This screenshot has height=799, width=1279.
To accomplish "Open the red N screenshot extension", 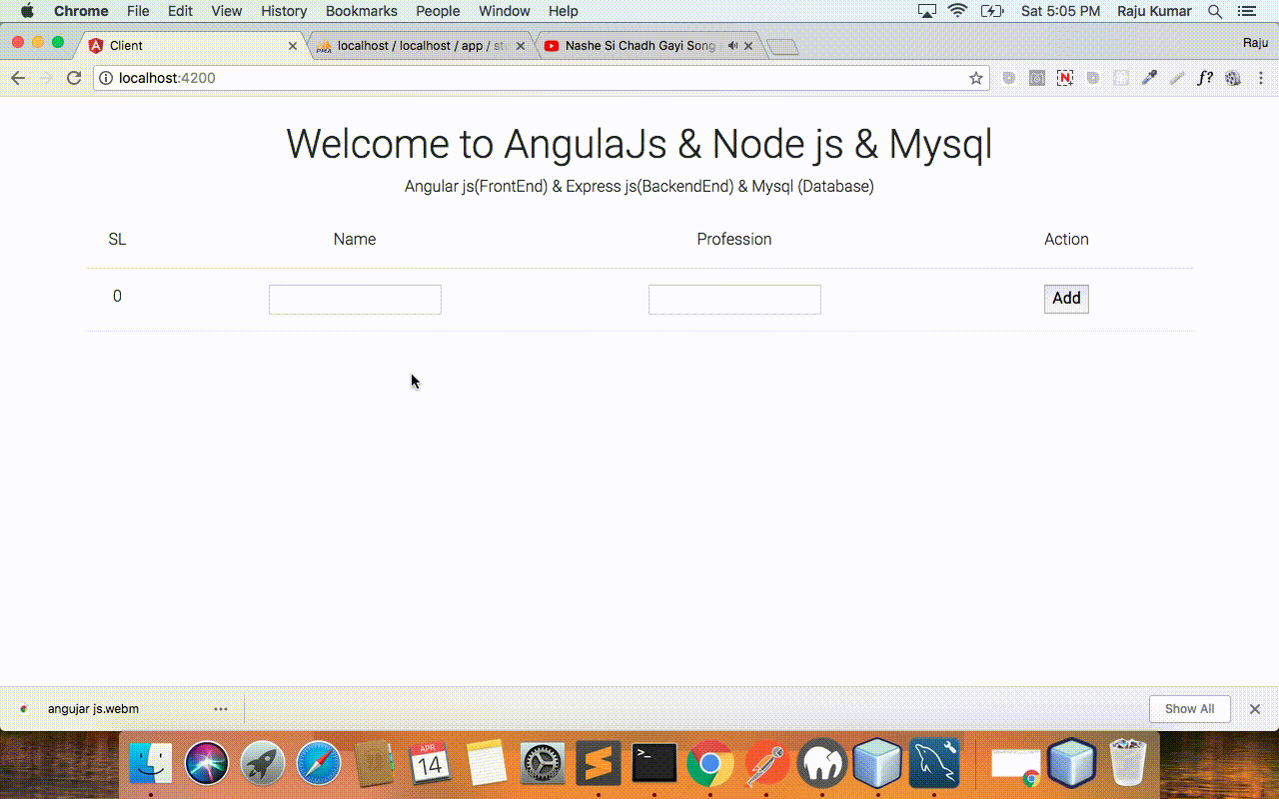I will 1065,78.
